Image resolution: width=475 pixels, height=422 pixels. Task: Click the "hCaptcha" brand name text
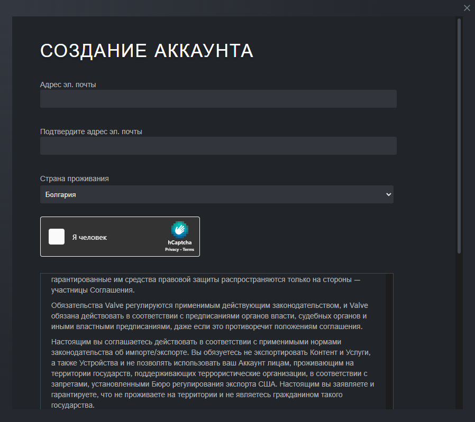click(x=179, y=242)
